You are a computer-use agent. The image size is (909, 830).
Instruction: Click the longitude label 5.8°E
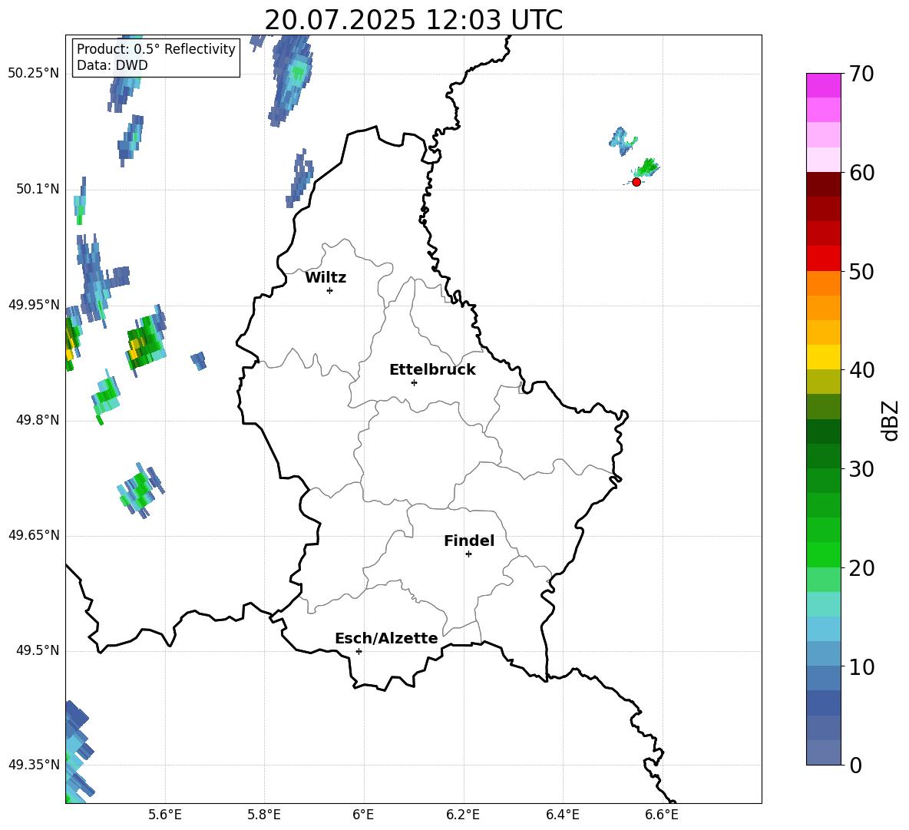[264, 815]
